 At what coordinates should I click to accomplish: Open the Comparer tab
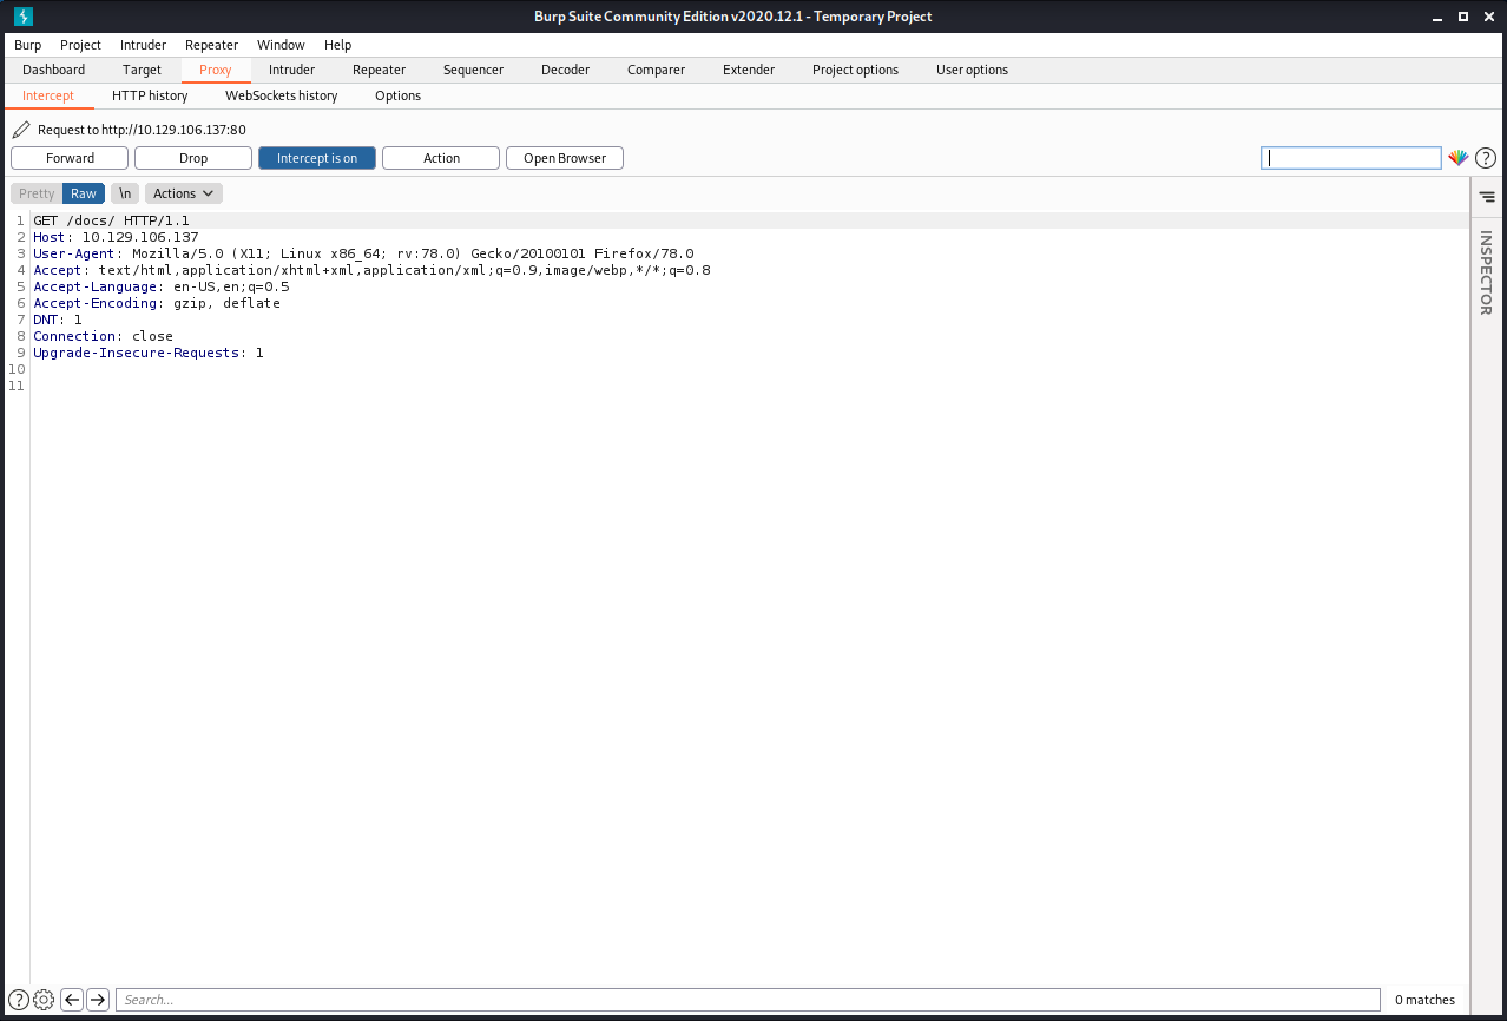pos(656,70)
